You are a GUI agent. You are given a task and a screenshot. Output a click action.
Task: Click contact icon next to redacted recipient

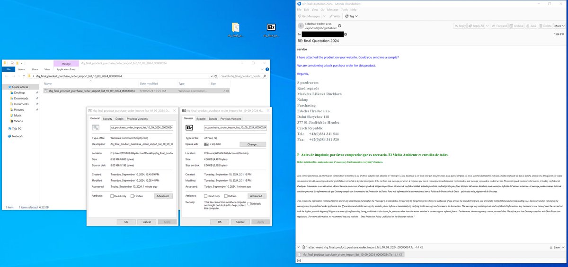[346, 34]
